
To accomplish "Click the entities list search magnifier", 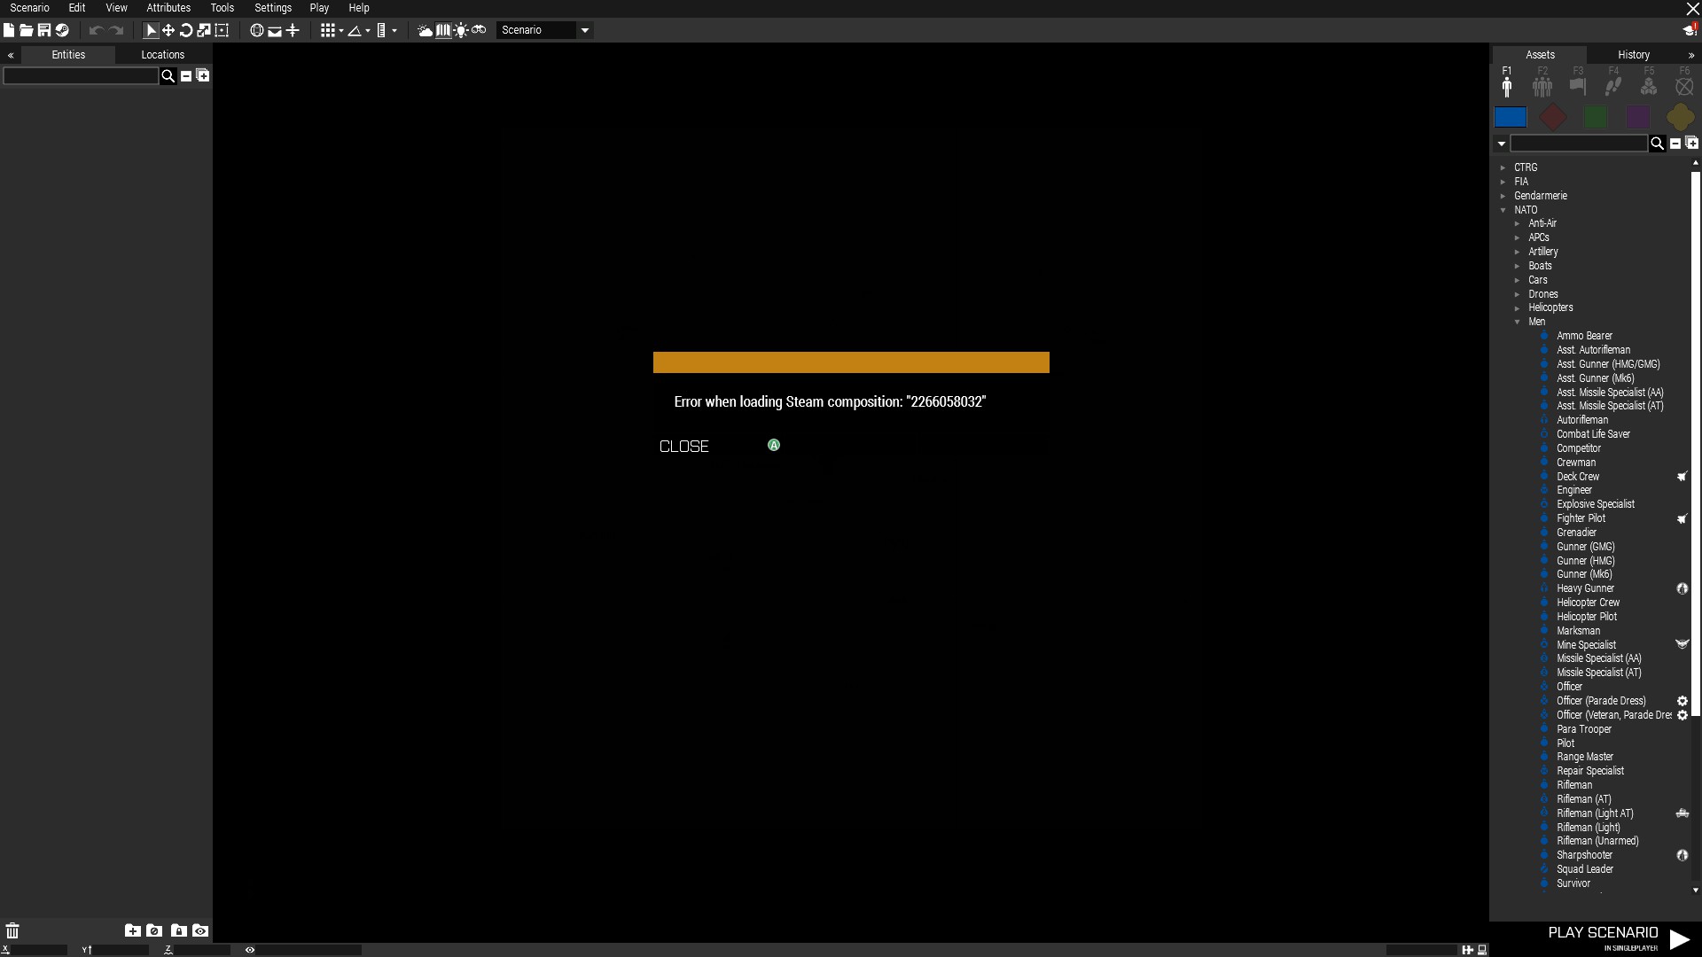I will [x=168, y=76].
